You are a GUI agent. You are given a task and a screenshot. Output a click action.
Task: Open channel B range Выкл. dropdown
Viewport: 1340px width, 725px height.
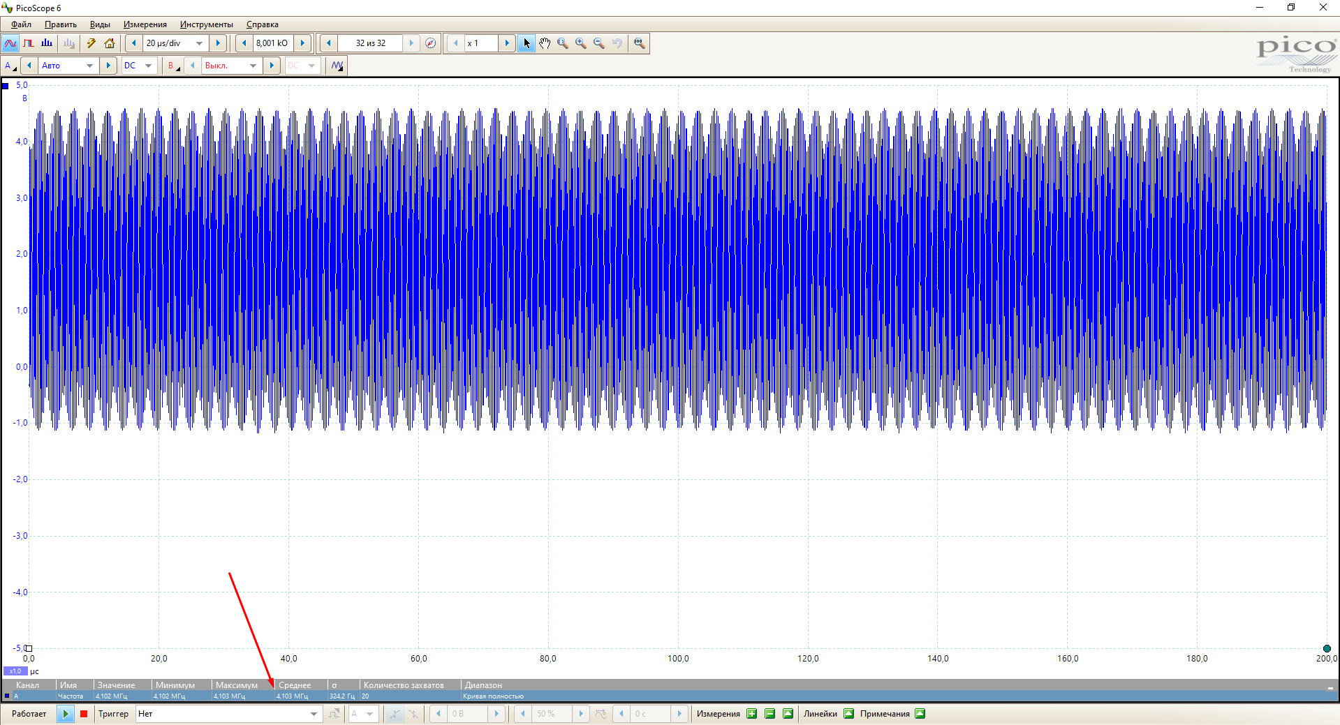coord(253,66)
